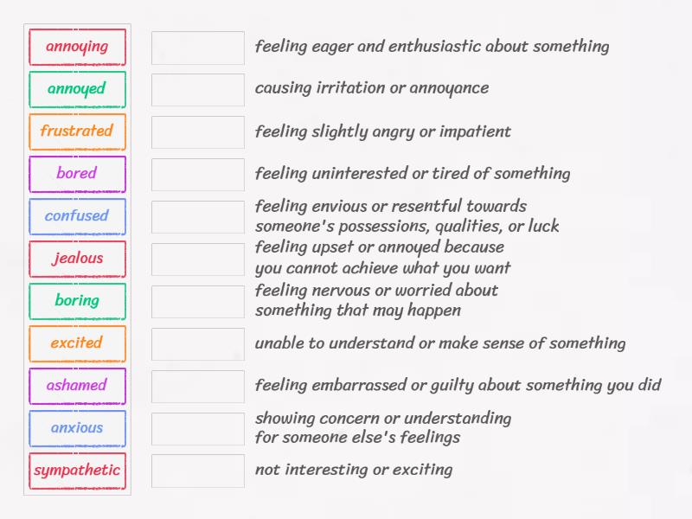Click the answer box next to "not interesting or exciting"
Image resolution: width=692 pixels, height=519 pixels.
pos(197,471)
